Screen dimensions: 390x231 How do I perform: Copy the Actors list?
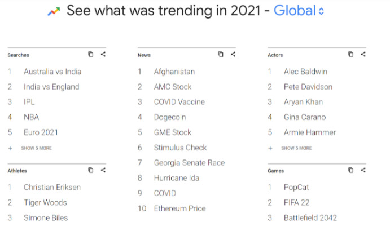(350, 54)
